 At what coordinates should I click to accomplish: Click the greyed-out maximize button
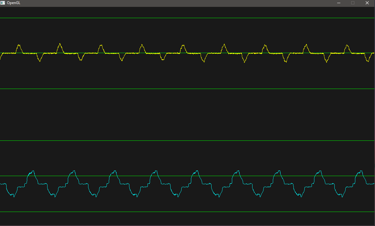353,3
